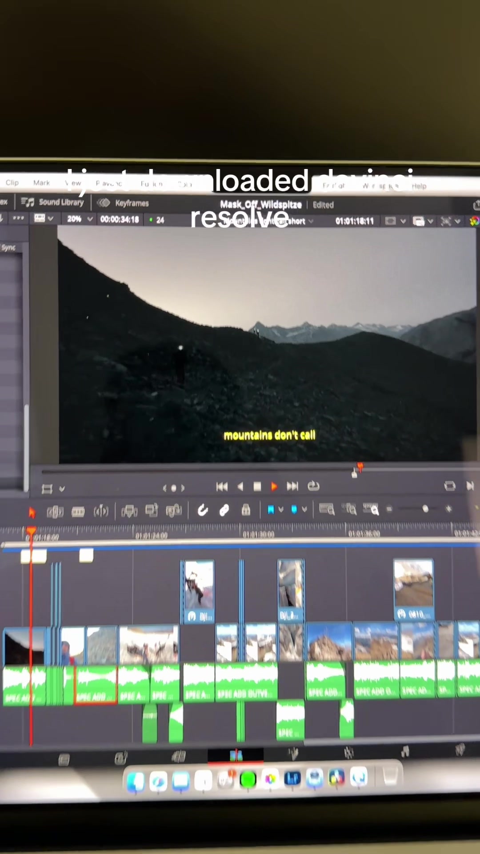The image size is (480, 854).
Task: Open the viewer zoom 20% dropdown
Action: coord(80,219)
